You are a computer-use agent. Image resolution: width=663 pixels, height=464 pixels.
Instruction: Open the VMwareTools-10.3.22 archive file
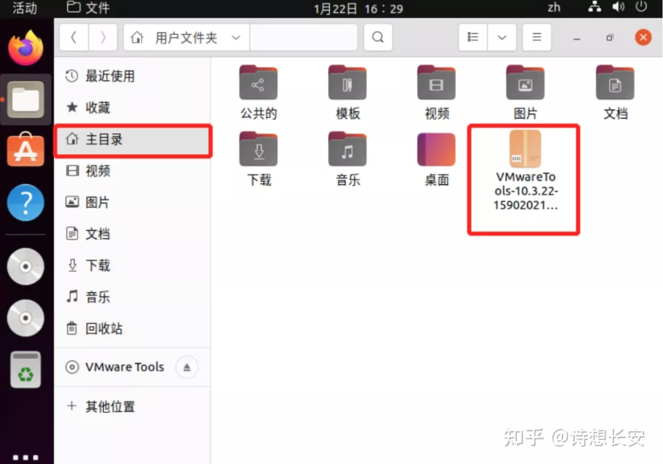click(524, 149)
